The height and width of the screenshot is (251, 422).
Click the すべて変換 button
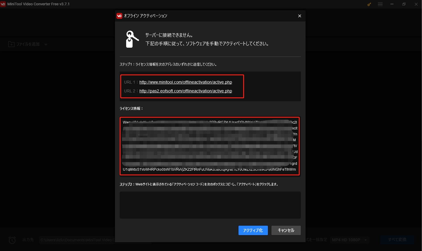(x=397, y=240)
